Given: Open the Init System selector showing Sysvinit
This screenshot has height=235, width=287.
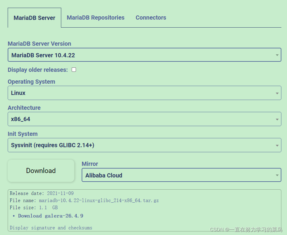Looking at the screenshot, I should [x=144, y=145].
